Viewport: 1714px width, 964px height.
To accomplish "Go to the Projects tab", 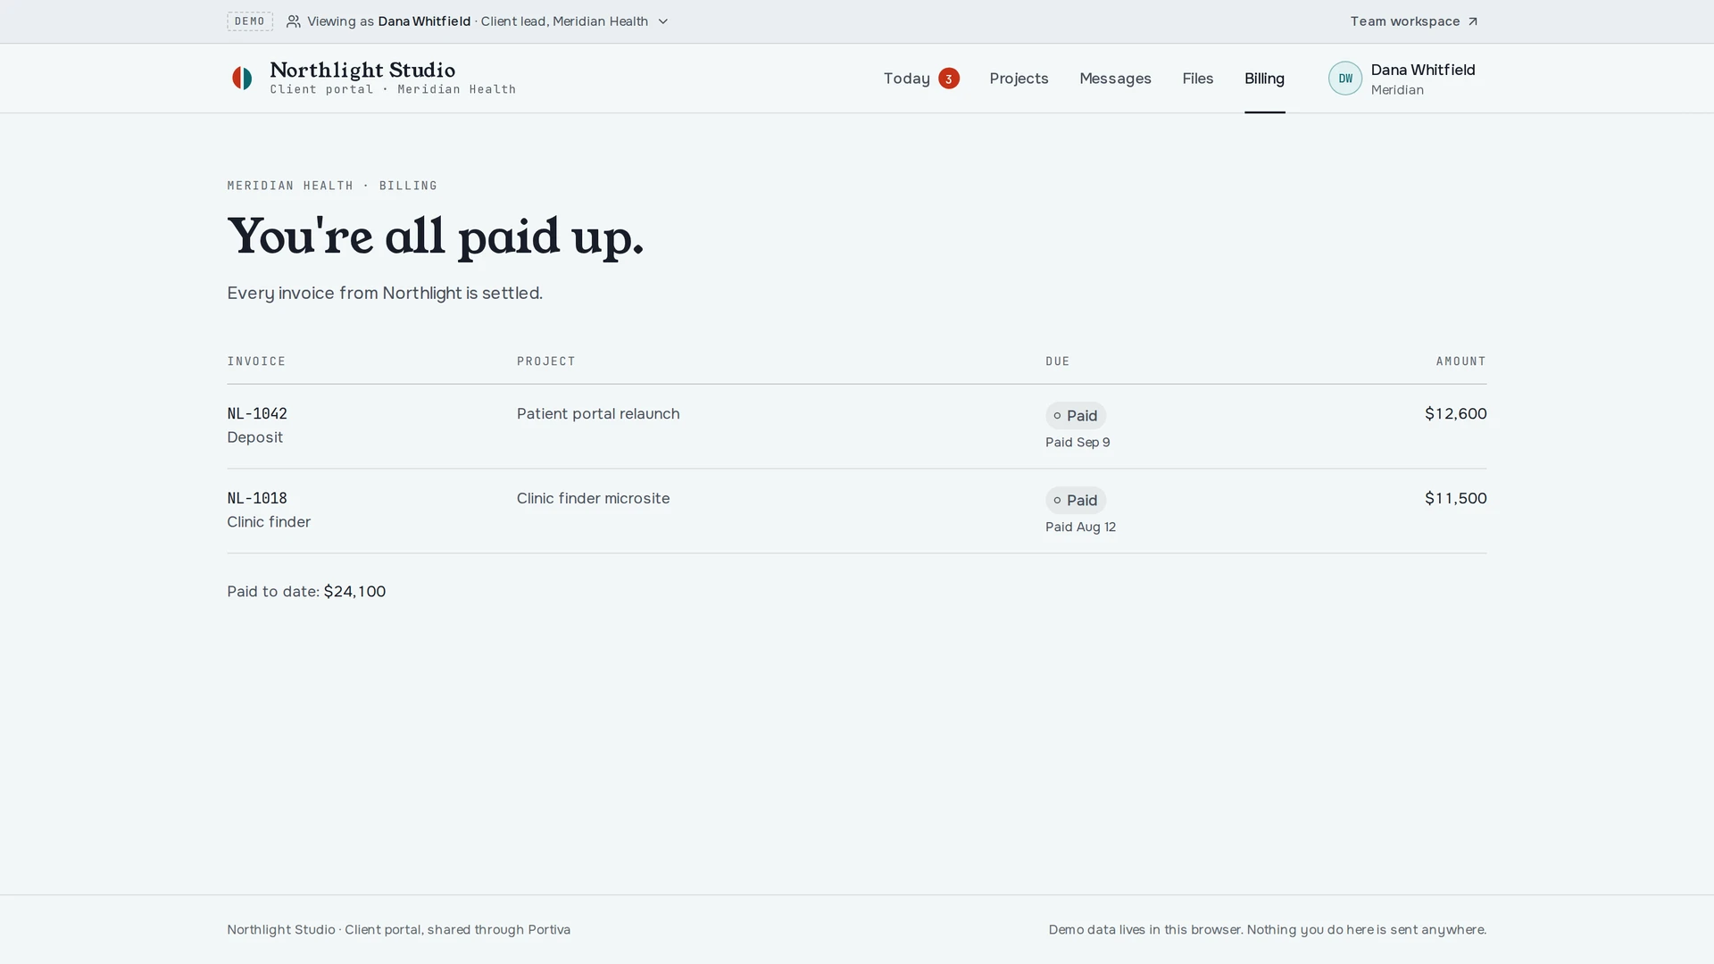I will coord(1019,79).
